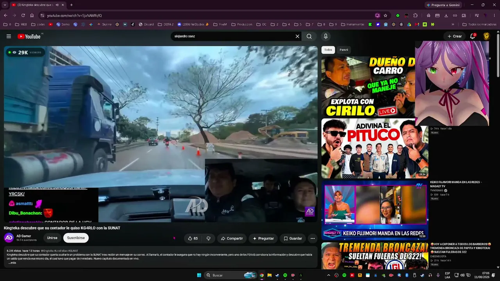The width and height of the screenshot is (500, 281).
Task: Open a new browser tab
Action: point(71,5)
